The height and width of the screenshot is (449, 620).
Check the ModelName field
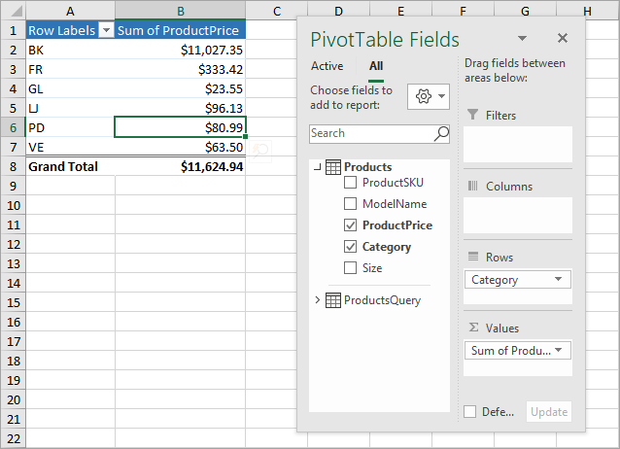[x=351, y=204]
